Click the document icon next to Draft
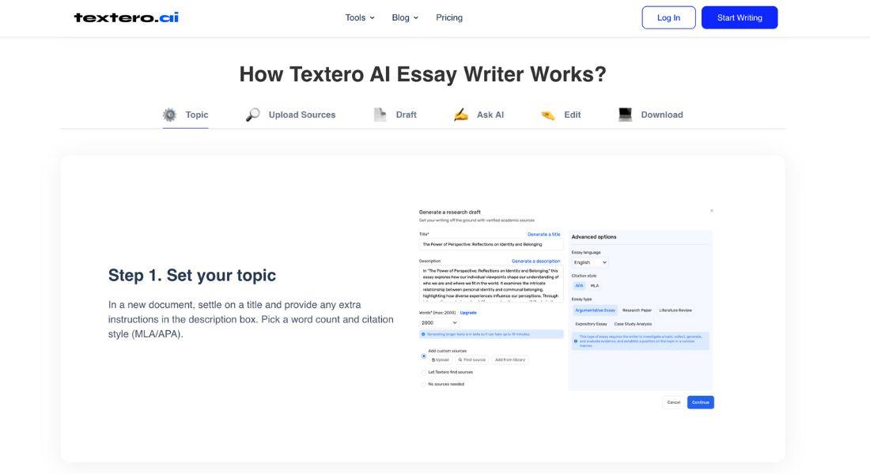This screenshot has height=474, width=870. click(380, 115)
